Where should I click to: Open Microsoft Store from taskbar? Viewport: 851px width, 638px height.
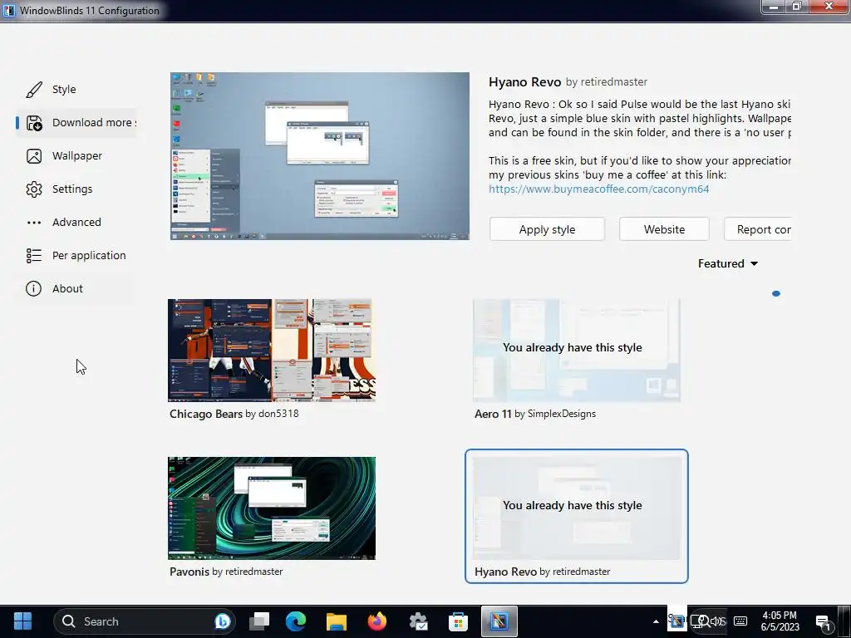coord(458,621)
